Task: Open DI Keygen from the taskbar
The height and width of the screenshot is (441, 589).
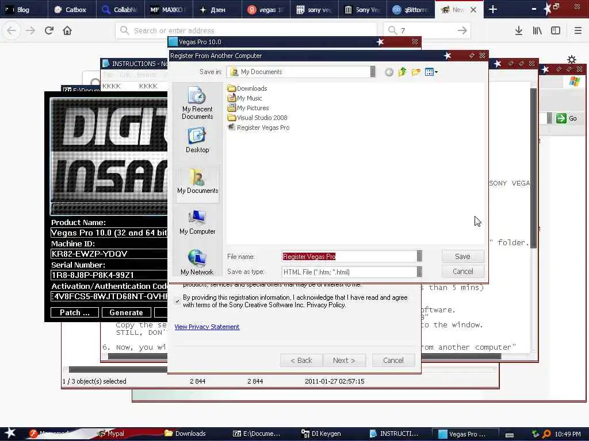Action: [x=322, y=434]
